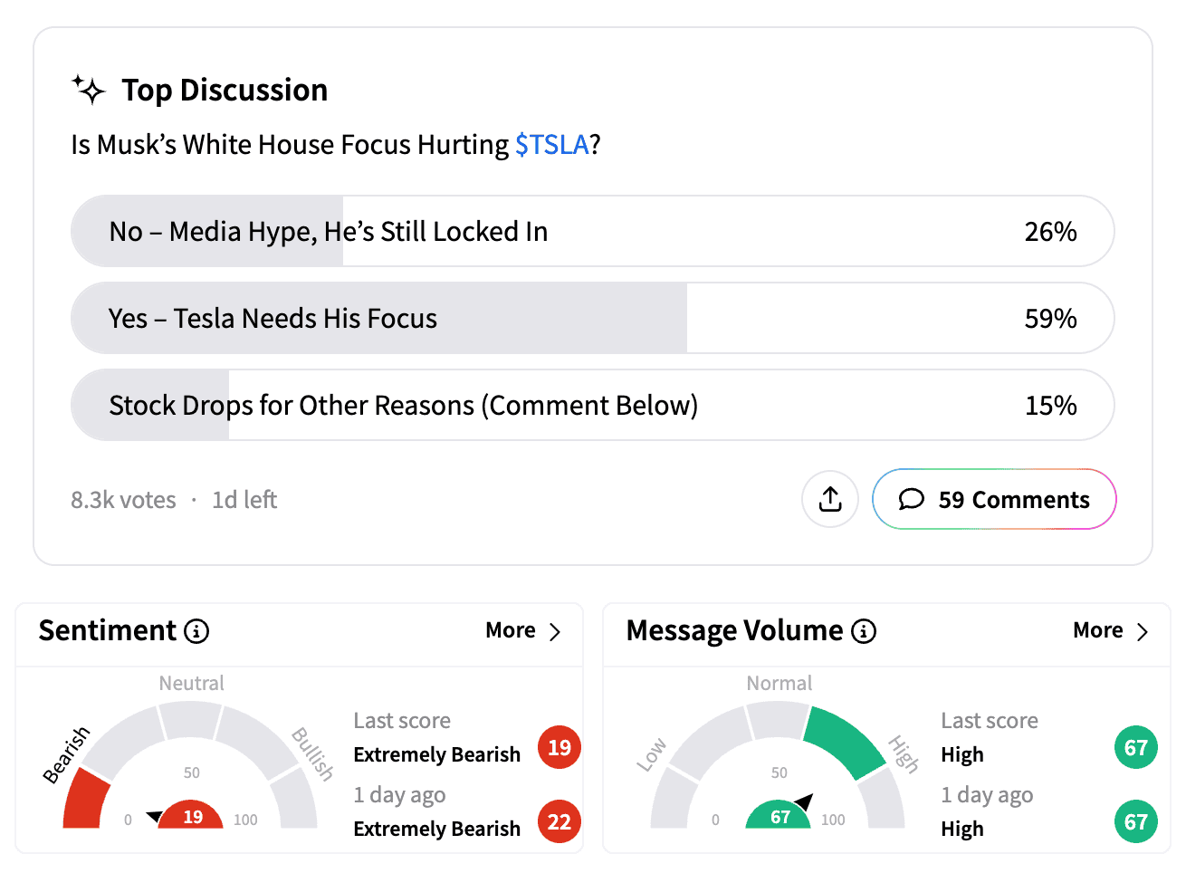Open More in the Sentiment panel
This screenshot has height=873, width=1186.
point(511,630)
